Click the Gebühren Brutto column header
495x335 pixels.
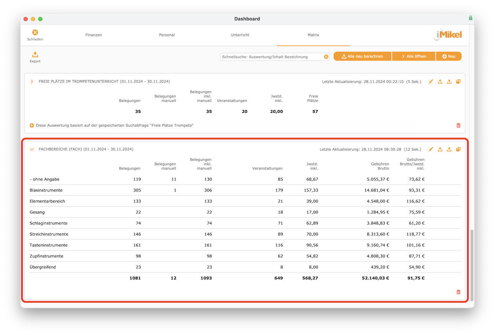tap(380, 166)
